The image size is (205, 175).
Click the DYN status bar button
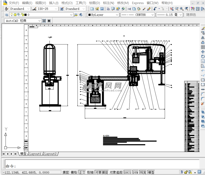[135, 172]
